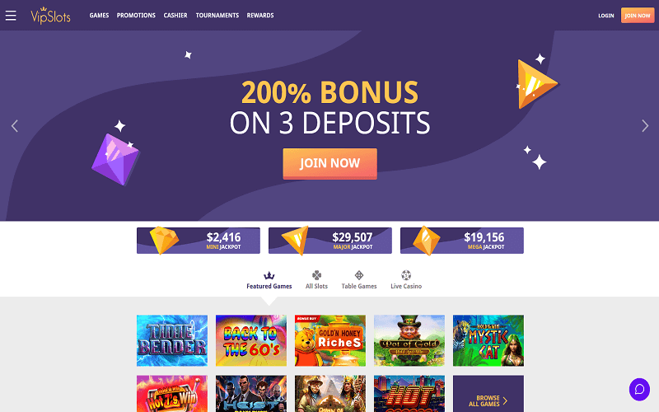The width and height of the screenshot is (659, 412).
Task: Select the Featured Games crown icon
Action: (269, 275)
